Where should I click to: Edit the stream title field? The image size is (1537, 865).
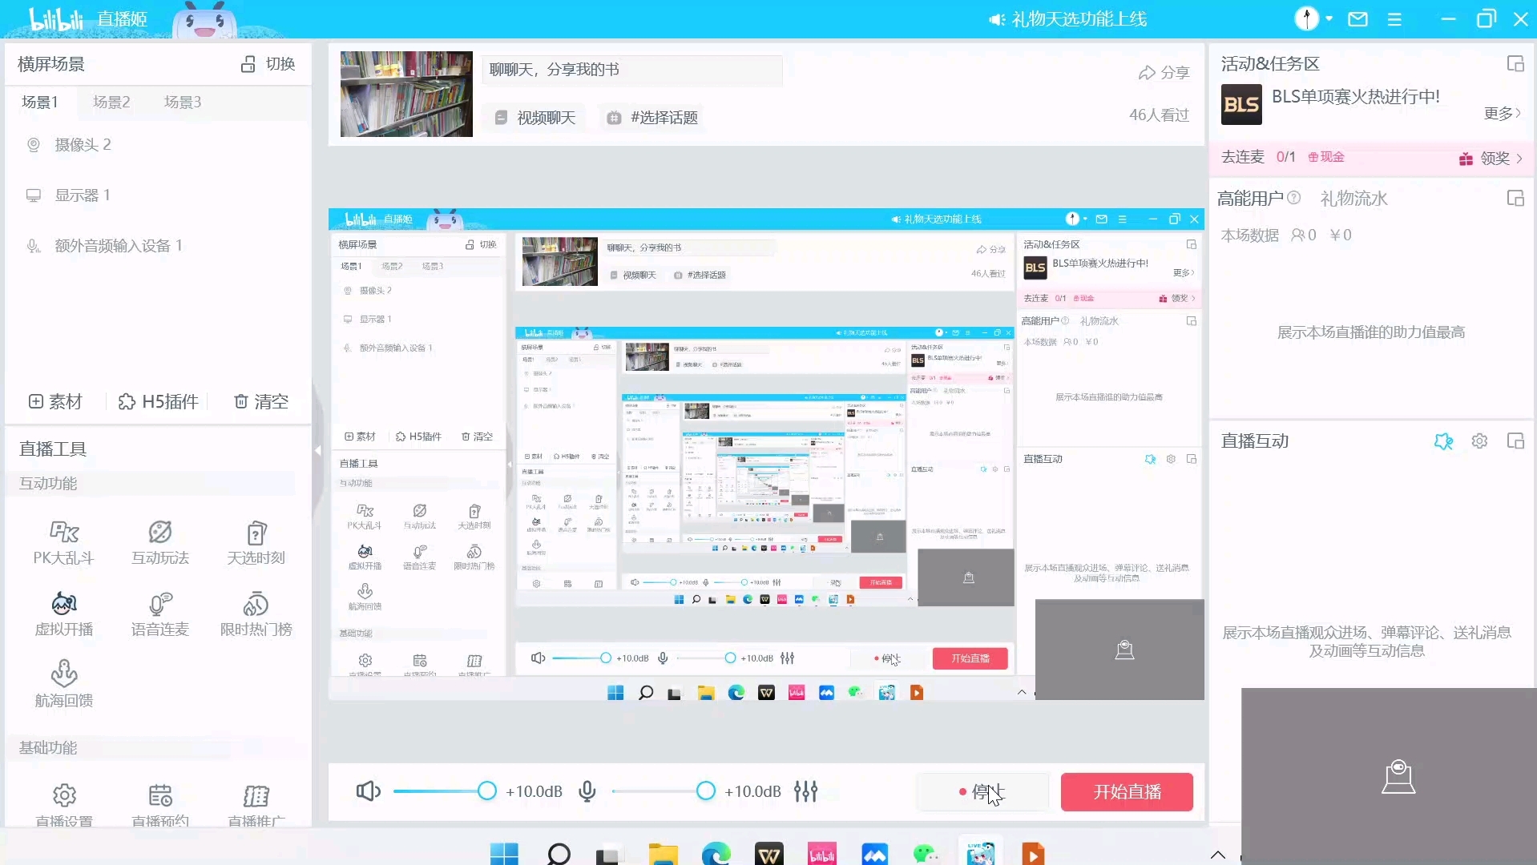[x=631, y=70]
